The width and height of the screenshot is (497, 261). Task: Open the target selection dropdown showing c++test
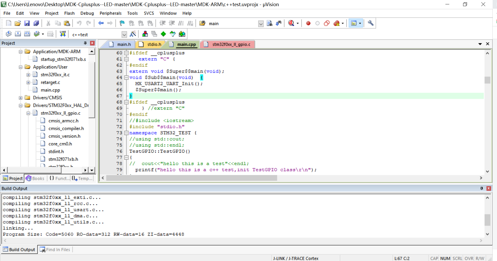pos(124,34)
